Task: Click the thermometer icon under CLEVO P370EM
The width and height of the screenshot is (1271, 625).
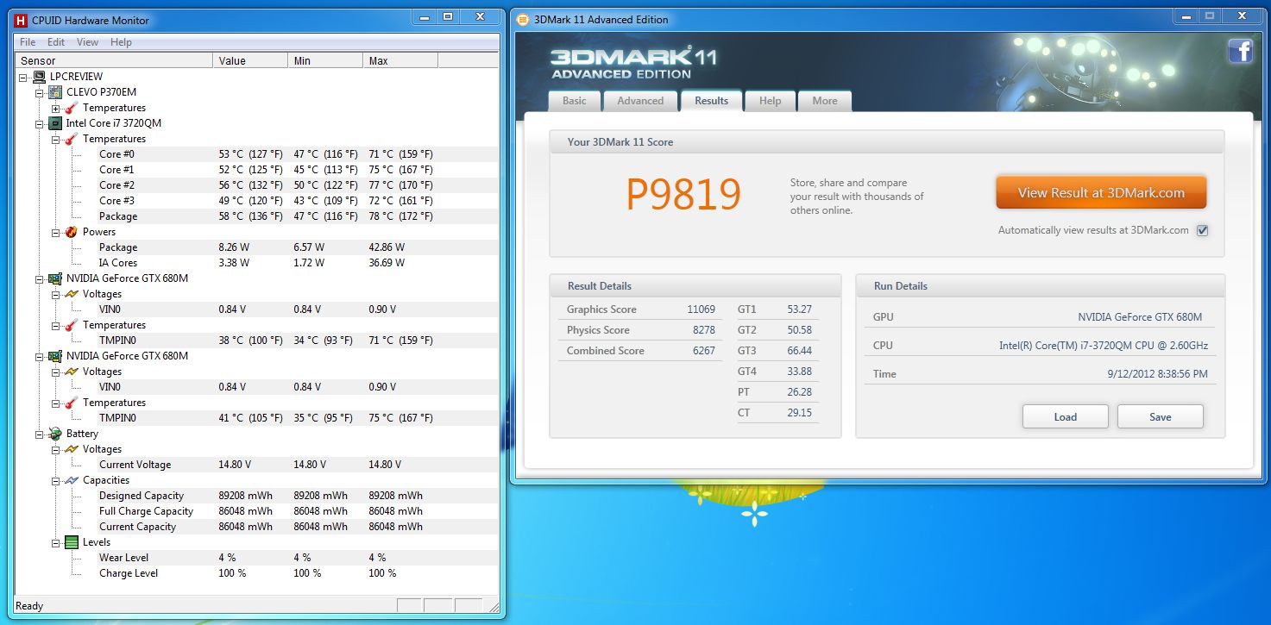Action: (72, 108)
